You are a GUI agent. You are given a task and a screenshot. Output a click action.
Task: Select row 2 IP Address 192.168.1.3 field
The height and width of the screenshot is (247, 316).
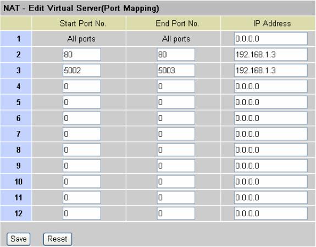point(270,54)
